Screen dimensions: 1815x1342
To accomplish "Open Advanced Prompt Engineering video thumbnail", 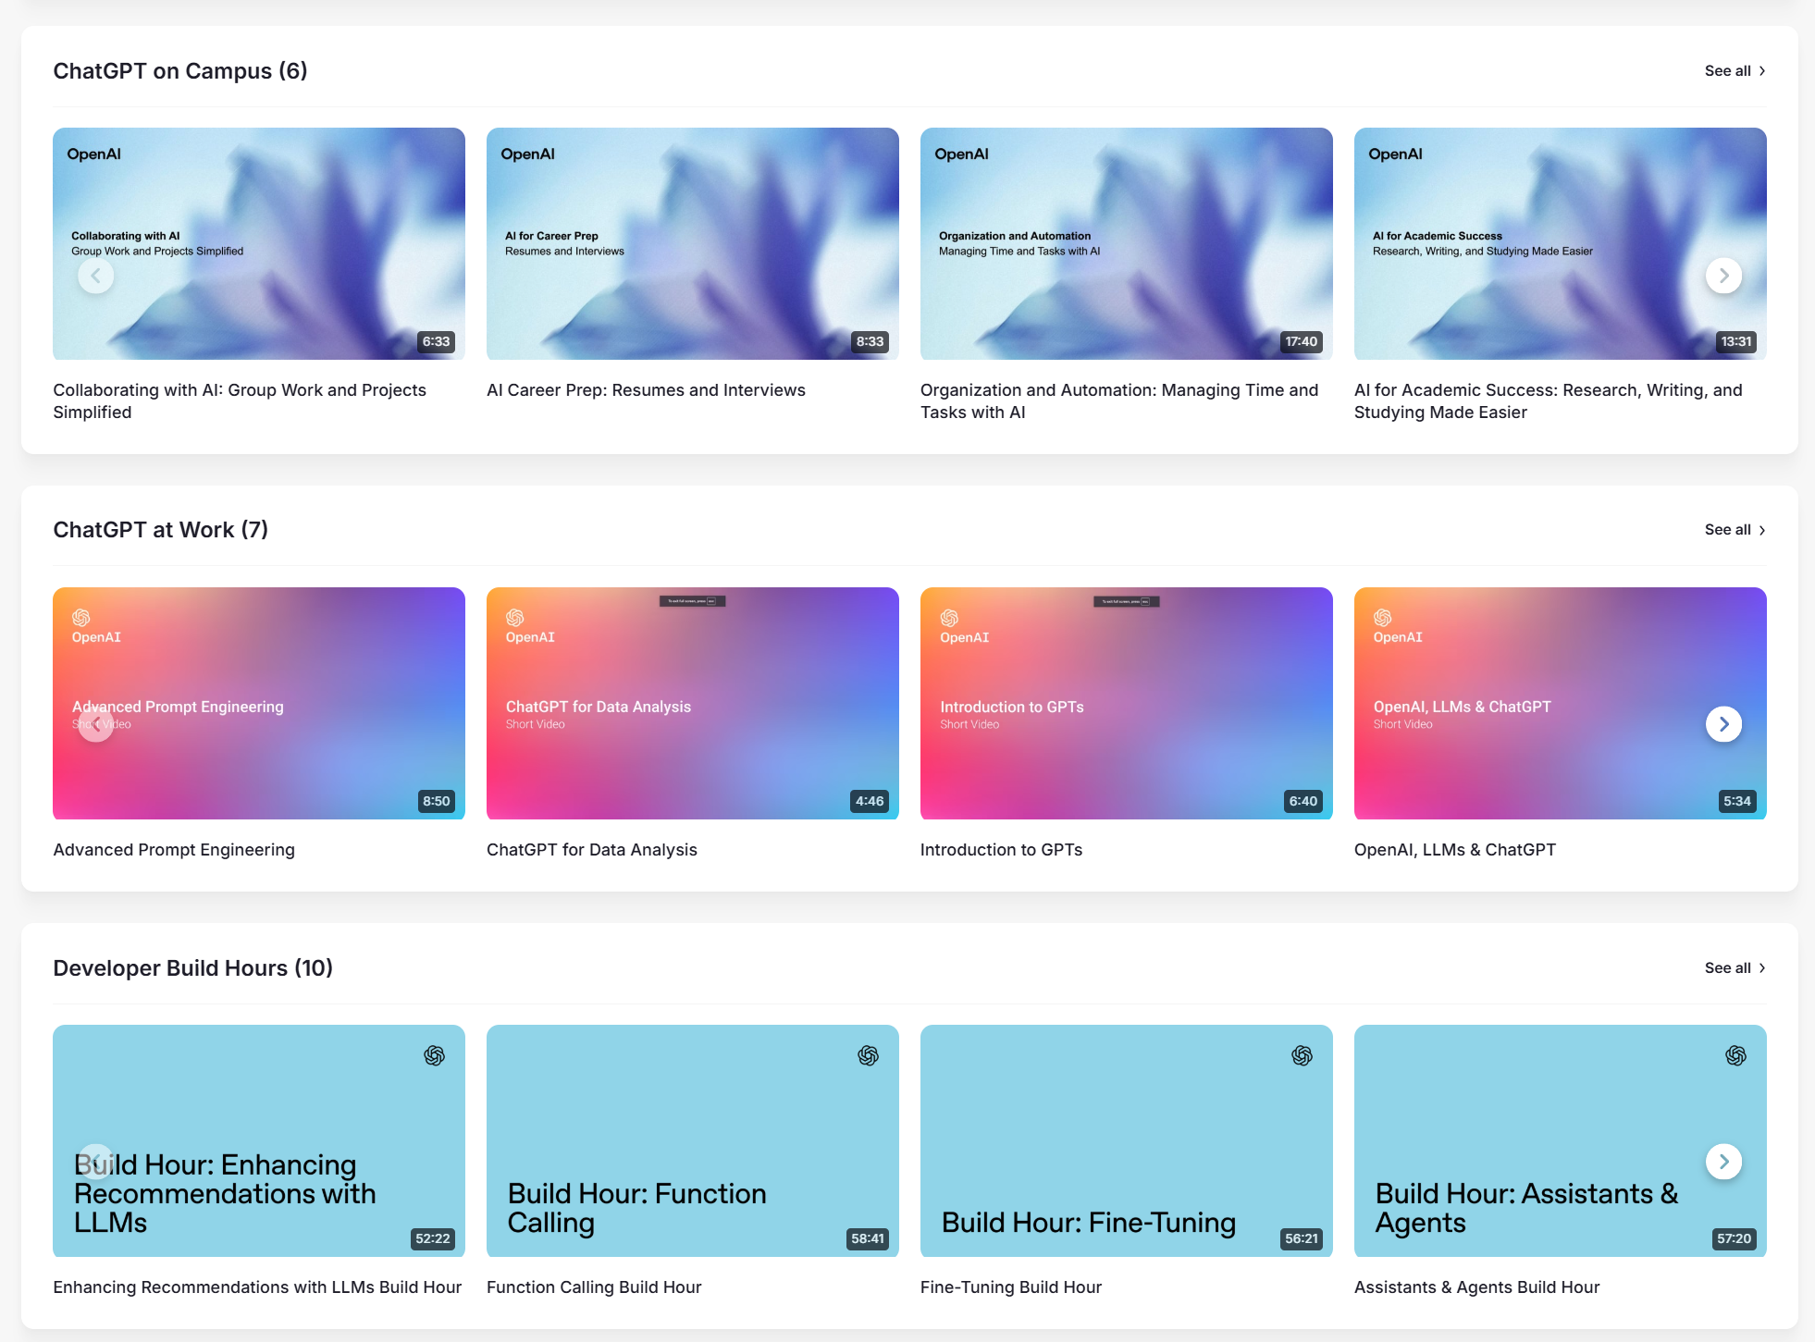I will click(259, 703).
